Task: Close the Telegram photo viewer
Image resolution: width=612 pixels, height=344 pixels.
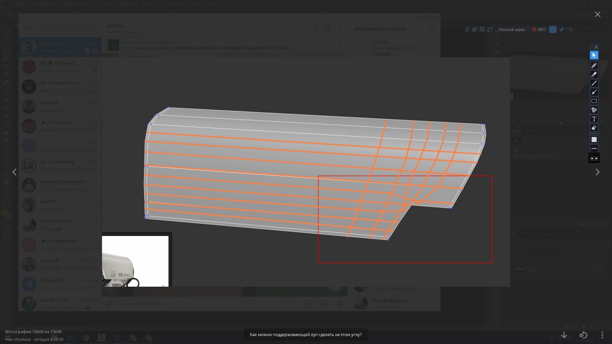Action: 597,14
